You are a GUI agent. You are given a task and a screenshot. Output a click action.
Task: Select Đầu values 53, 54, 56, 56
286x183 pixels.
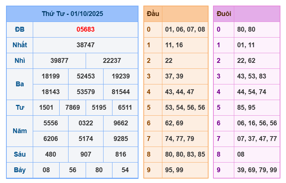185,107
